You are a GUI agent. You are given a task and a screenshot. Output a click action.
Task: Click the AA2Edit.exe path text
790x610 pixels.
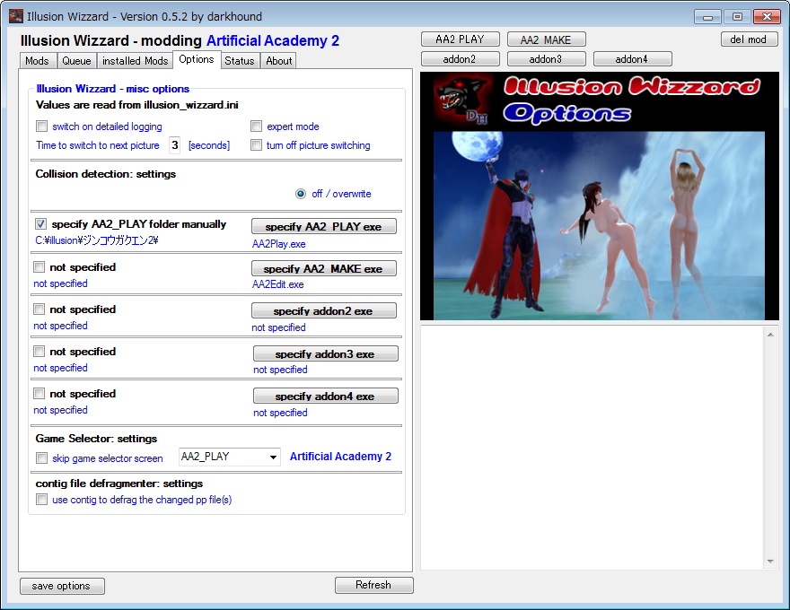278,284
